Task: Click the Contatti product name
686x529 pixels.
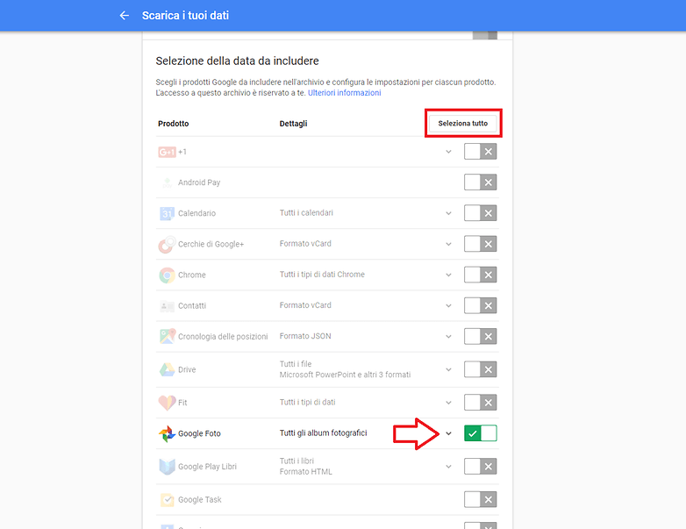Action: pos(192,306)
